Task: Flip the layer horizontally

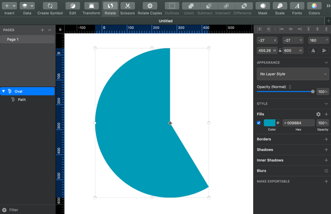Action: point(313,50)
